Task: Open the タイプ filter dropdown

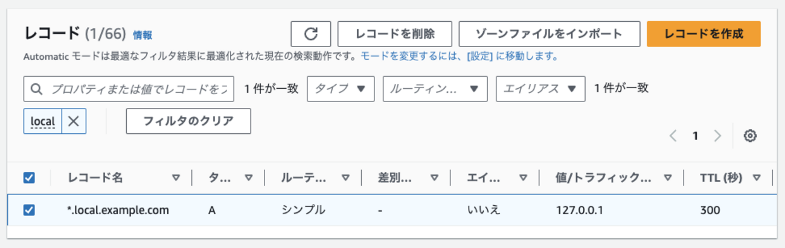Action: pyautogui.click(x=341, y=89)
